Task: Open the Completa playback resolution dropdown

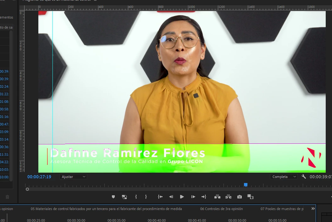Action: click(x=284, y=177)
